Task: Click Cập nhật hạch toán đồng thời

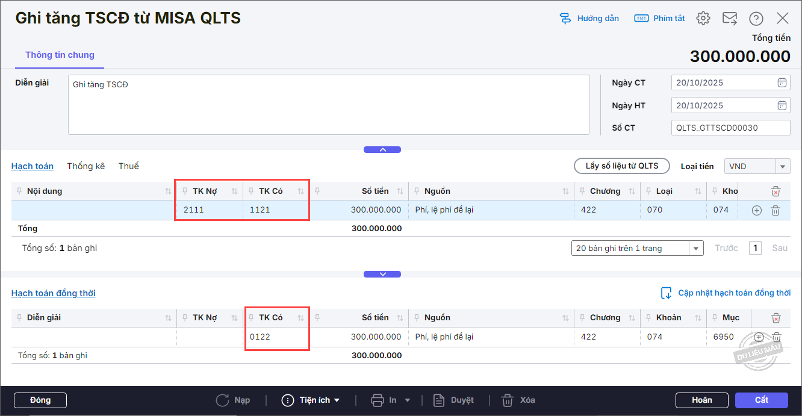Action: click(726, 293)
